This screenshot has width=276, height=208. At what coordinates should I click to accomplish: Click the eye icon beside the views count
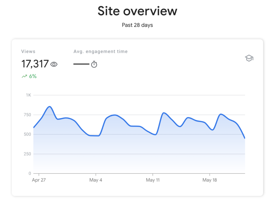pyautogui.click(x=54, y=64)
